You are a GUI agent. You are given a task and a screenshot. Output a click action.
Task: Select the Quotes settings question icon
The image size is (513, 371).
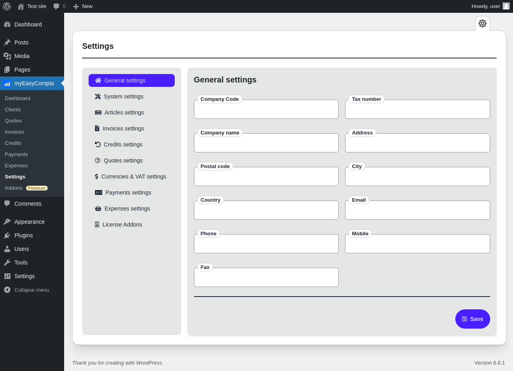98,160
